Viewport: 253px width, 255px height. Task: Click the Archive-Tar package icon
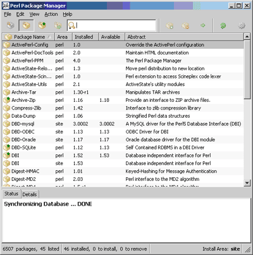[7, 92]
